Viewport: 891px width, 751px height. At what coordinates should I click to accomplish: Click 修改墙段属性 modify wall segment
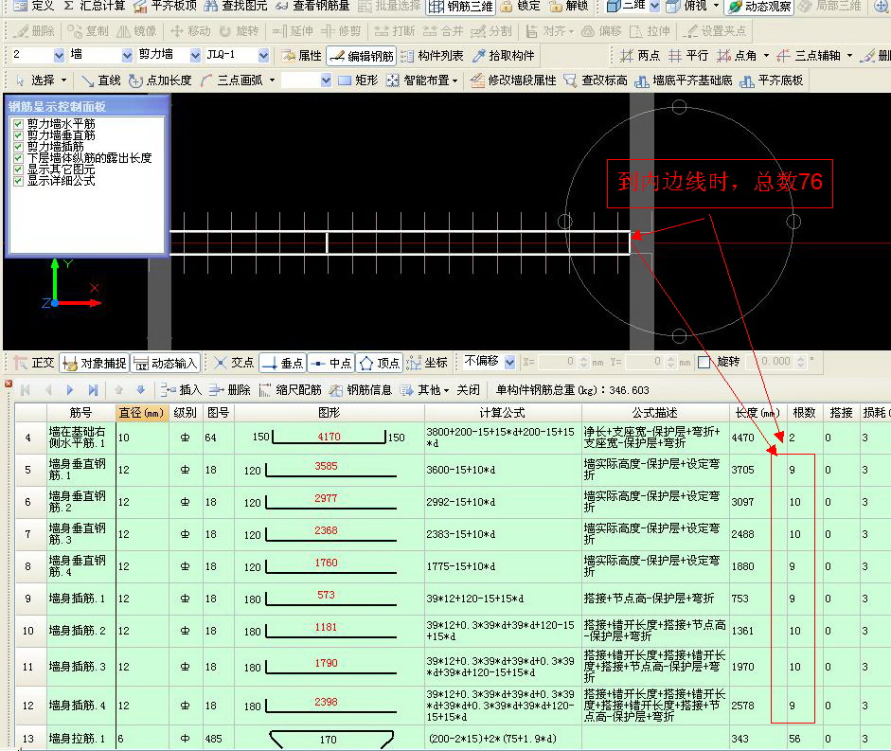514,80
